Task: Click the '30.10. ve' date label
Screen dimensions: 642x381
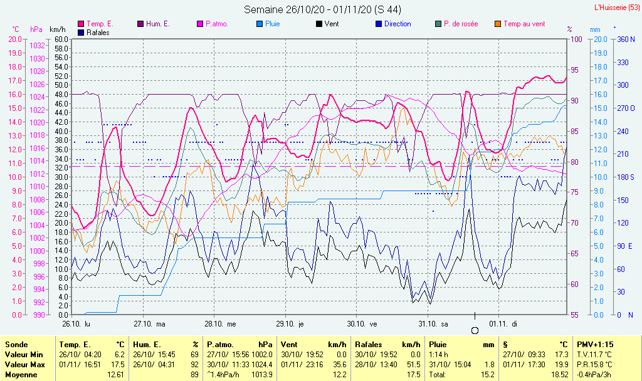Action: pos(362,324)
